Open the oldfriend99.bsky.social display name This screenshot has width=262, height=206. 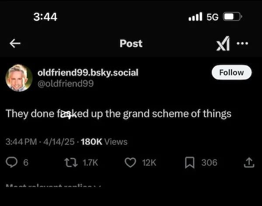click(88, 73)
